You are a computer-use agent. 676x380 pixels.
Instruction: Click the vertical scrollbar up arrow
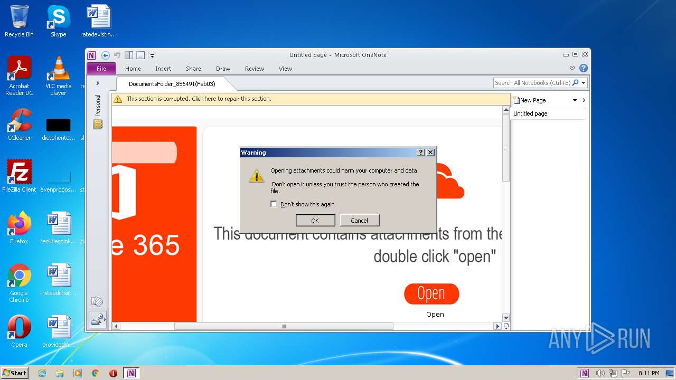point(506,110)
